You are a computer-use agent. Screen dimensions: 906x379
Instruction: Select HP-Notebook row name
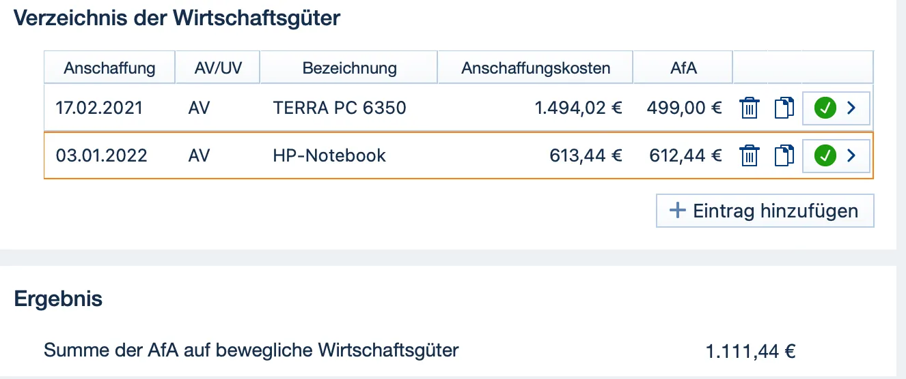point(329,156)
